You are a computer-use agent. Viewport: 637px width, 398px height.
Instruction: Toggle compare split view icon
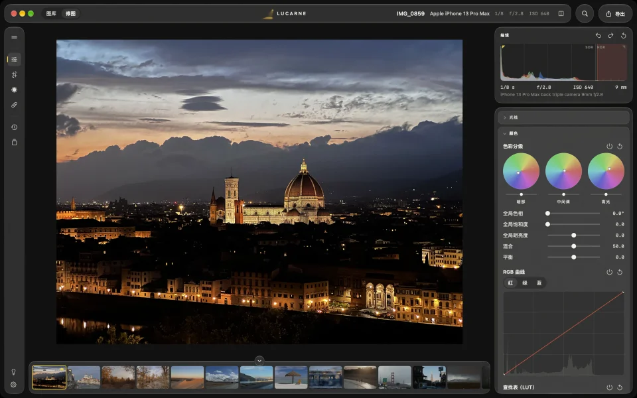[561, 13]
